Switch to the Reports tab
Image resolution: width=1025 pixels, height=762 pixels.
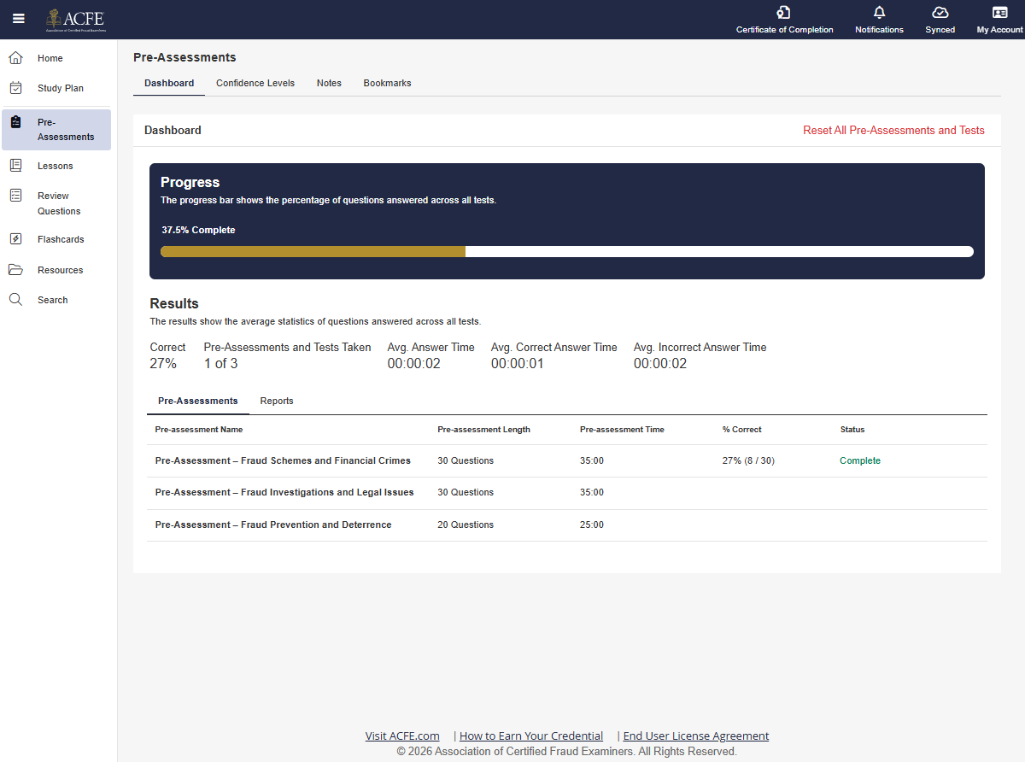click(277, 401)
